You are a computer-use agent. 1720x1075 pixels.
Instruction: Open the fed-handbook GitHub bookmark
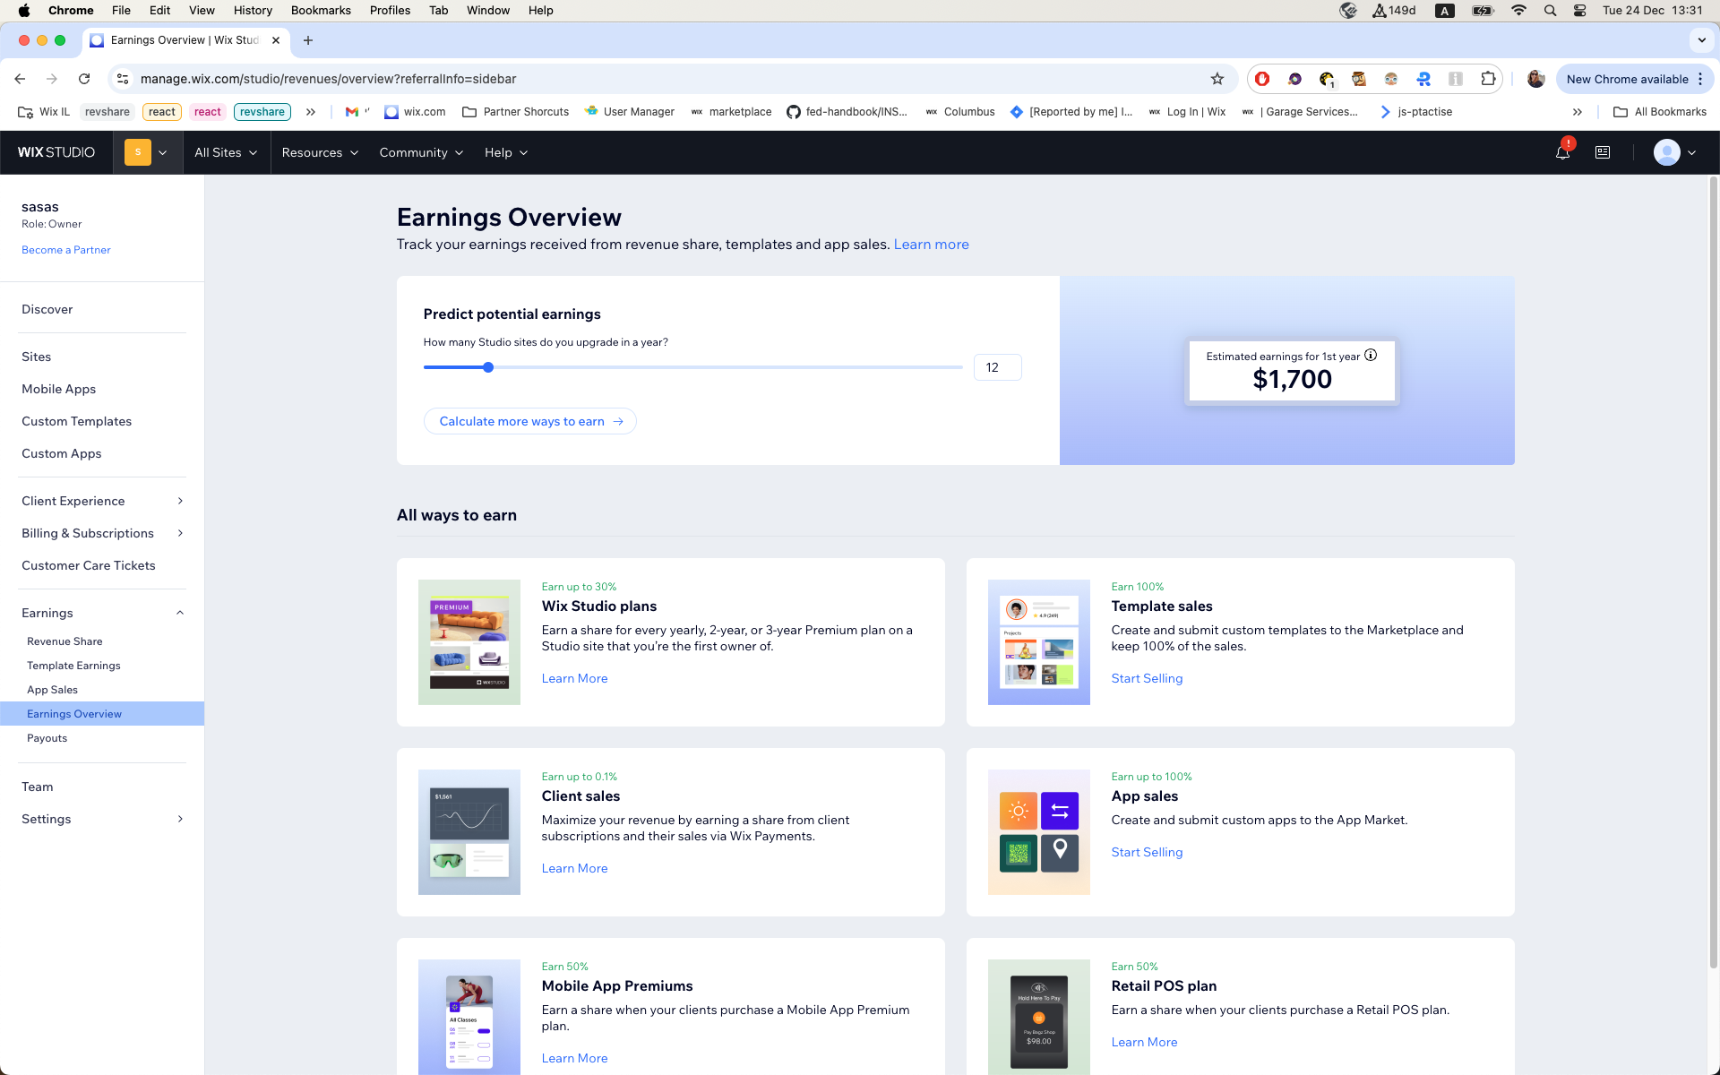847,112
